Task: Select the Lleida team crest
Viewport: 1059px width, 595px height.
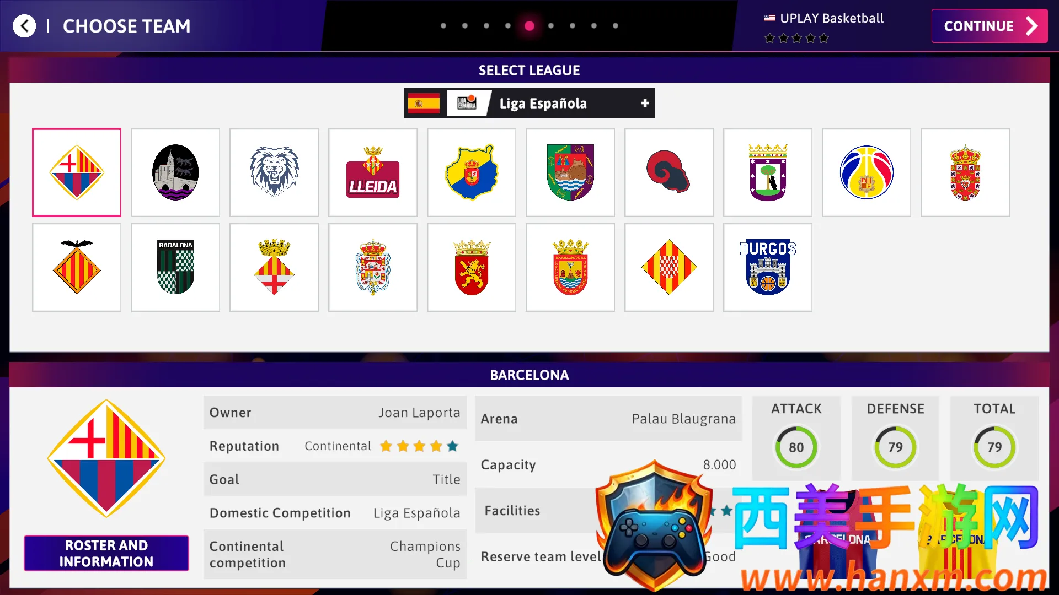Action: (x=373, y=172)
